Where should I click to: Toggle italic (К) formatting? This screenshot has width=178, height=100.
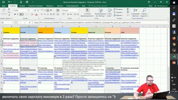(x=18, y=14)
